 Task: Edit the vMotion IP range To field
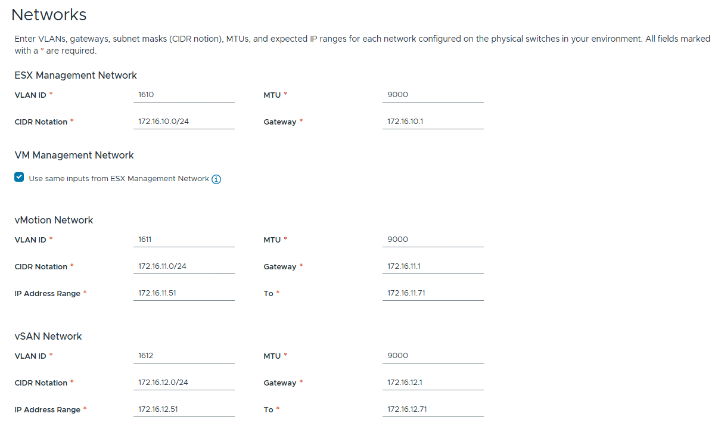pos(433,293)
